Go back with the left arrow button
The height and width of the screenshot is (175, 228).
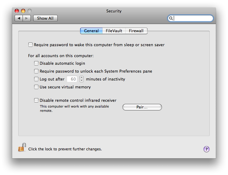[x=19, y=18]
